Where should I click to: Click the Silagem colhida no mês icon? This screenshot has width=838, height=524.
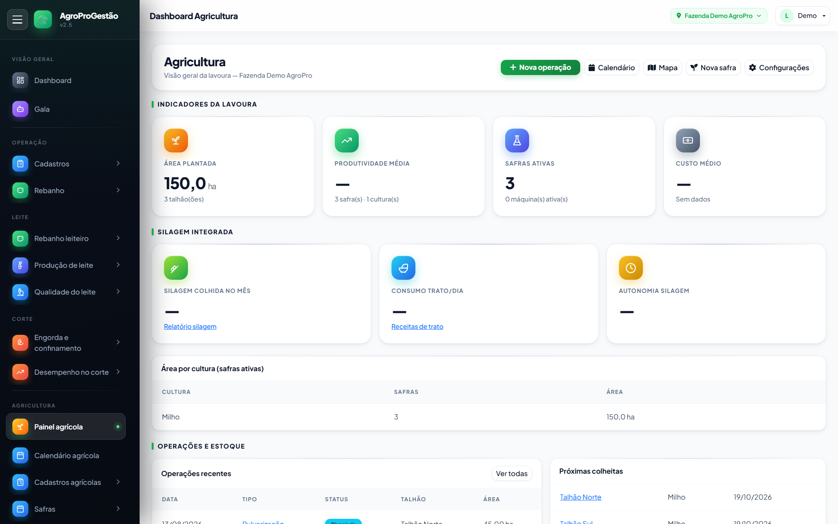tap(176, 268)
